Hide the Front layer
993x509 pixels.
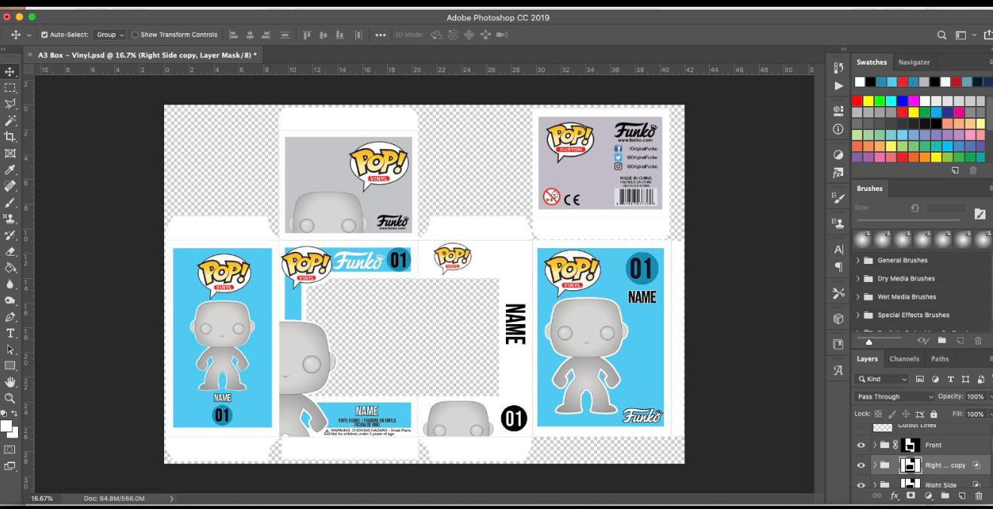pyautogui.click(x=861, y=445)
